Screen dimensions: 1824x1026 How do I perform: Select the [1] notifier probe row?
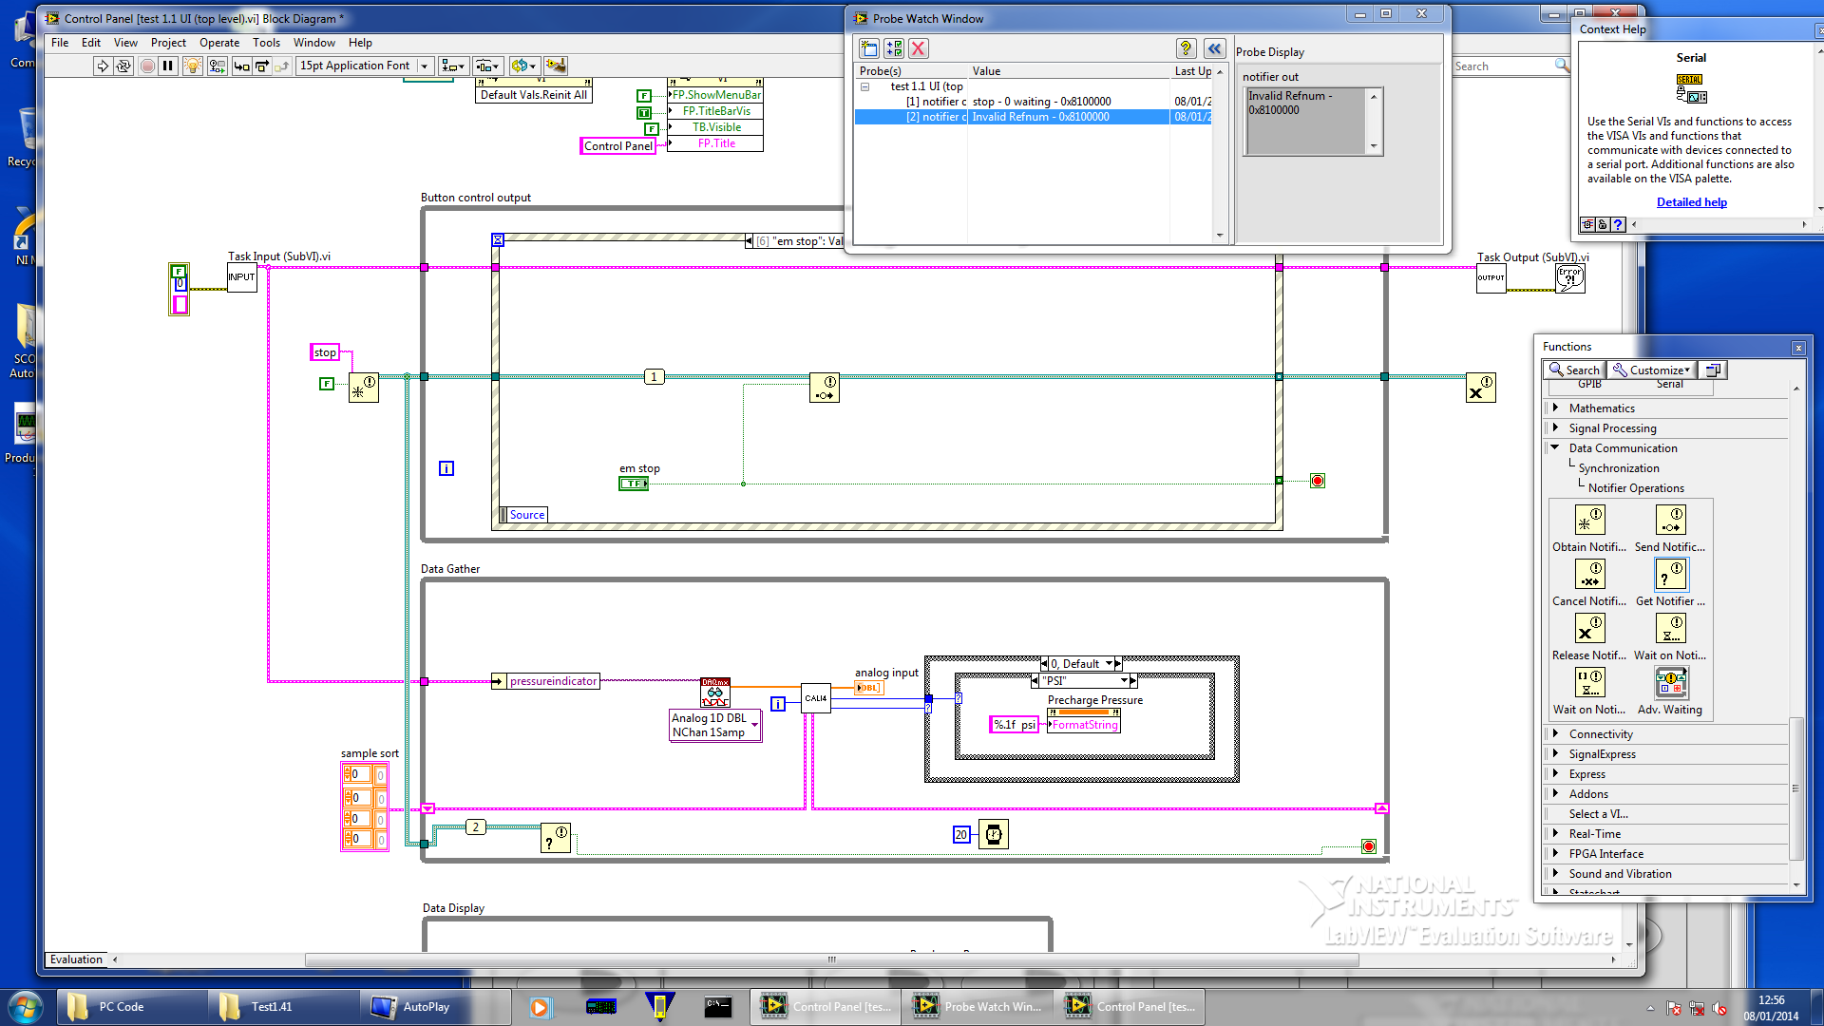click(1033, 102)
